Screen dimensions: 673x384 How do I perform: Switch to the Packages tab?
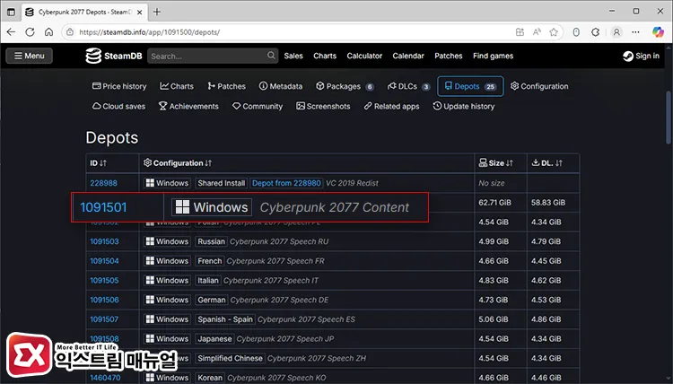345,86
